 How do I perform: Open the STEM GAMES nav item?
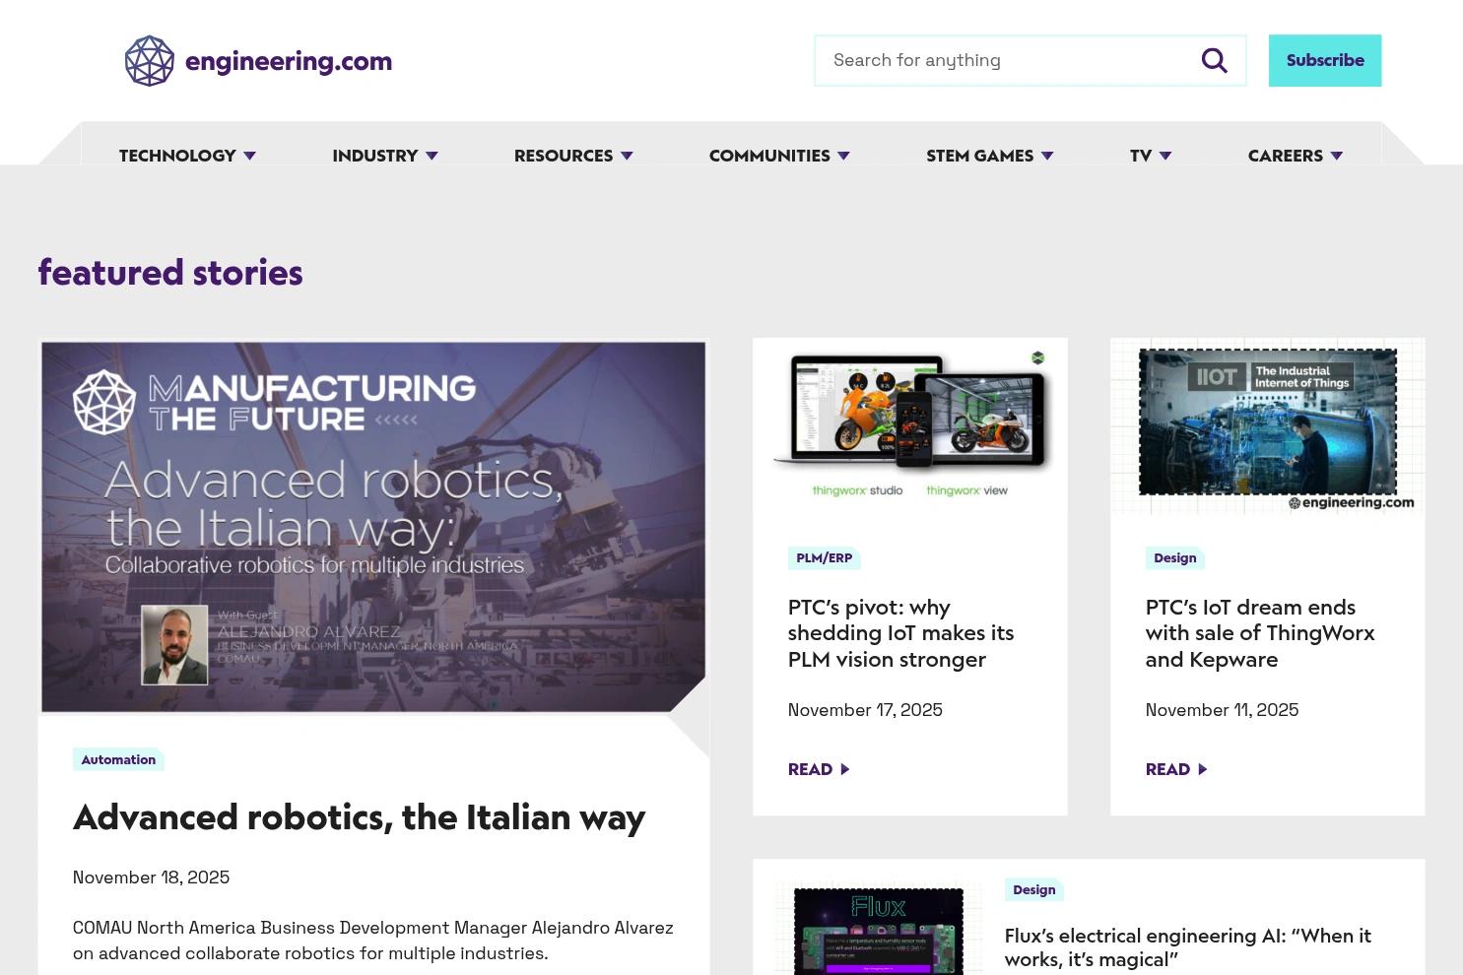[x=980, y=156]
